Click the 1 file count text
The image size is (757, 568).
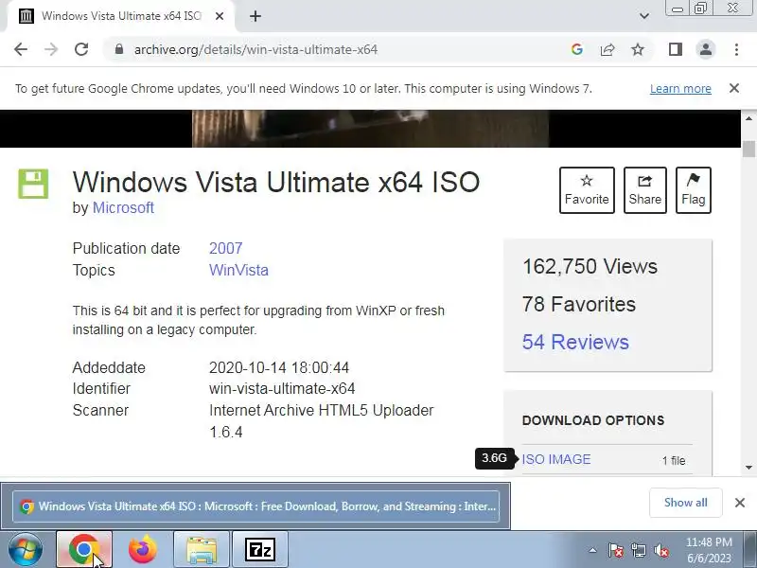674,461
